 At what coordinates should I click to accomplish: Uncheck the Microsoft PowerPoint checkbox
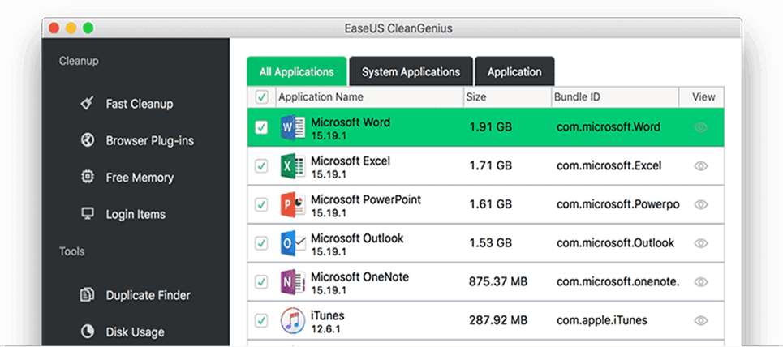click(261, 204)
